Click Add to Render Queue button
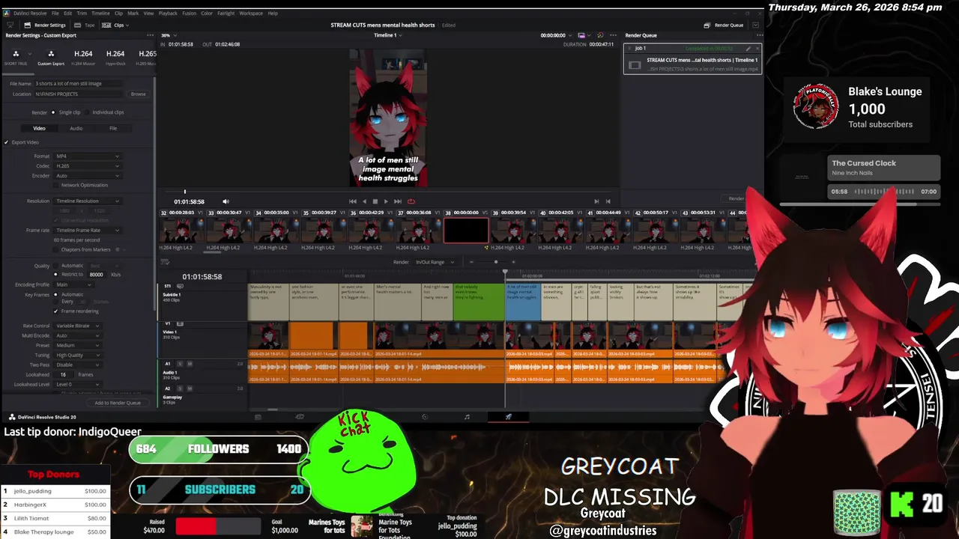The width and height of the screenshot is (959, 539). point(118,403)
